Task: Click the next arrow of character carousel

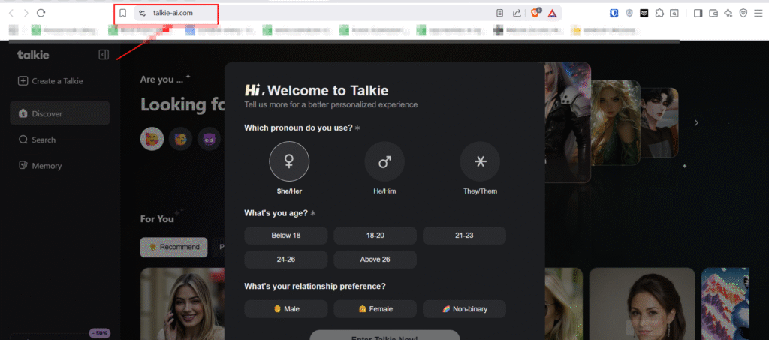Action: click(696, 123)
